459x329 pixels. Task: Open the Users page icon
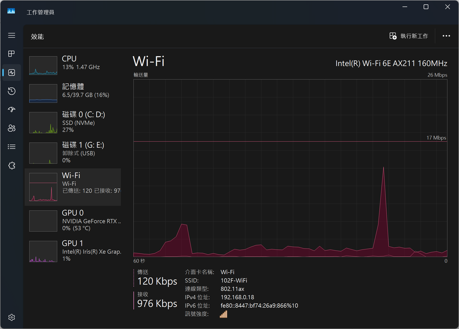(12, 128)
